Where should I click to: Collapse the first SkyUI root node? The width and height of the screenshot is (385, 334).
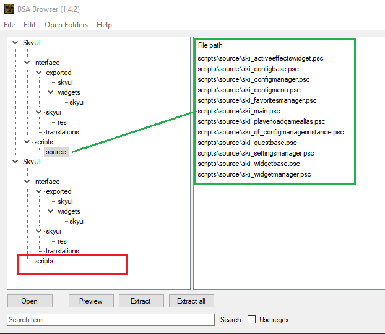coord(15,43)
